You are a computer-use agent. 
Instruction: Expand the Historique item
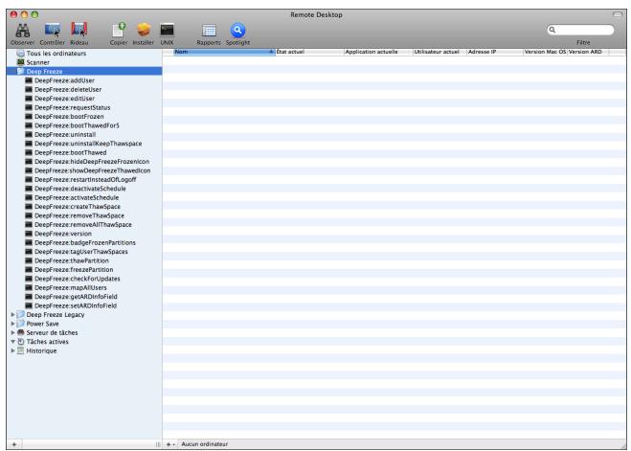coord(12,350)
